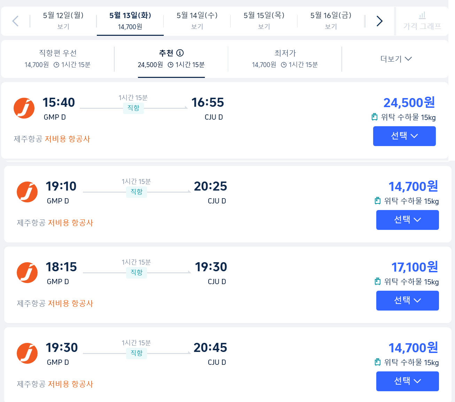Sort by 직항편 우선 tab
The image size is (455, 402).
click(57, 58)
